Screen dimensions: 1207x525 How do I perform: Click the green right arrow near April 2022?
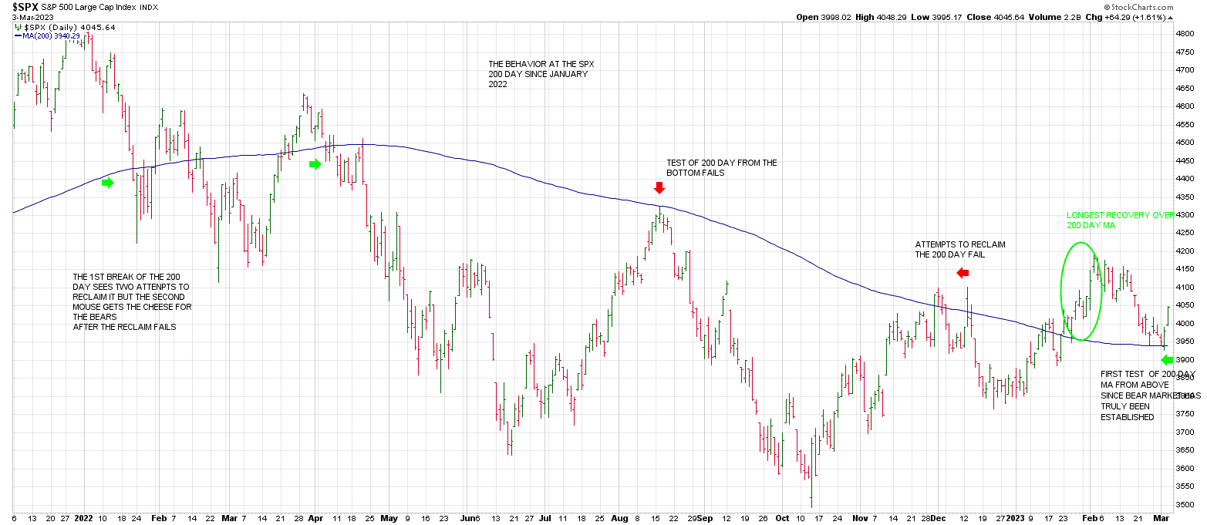coord(315,164)
